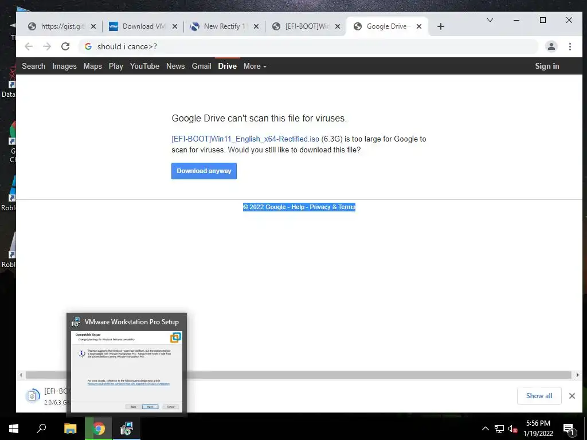The height and width of the screenshot is (440, 587).
Task: Open YouTube in the Google bar
Action: pos(144,66)
